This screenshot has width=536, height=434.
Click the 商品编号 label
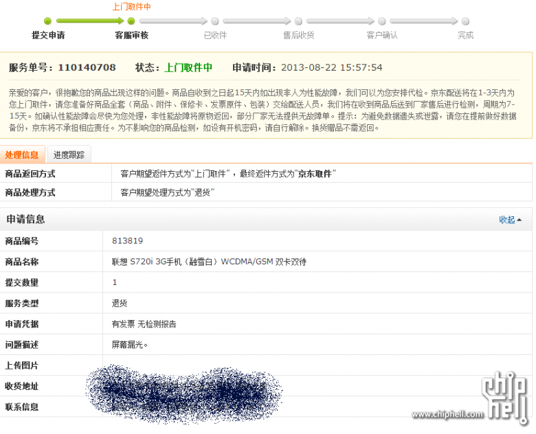[x=21, y=241]
